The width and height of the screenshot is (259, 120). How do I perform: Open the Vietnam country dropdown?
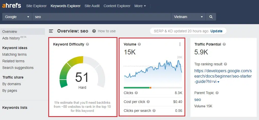[x=188, y=17]
